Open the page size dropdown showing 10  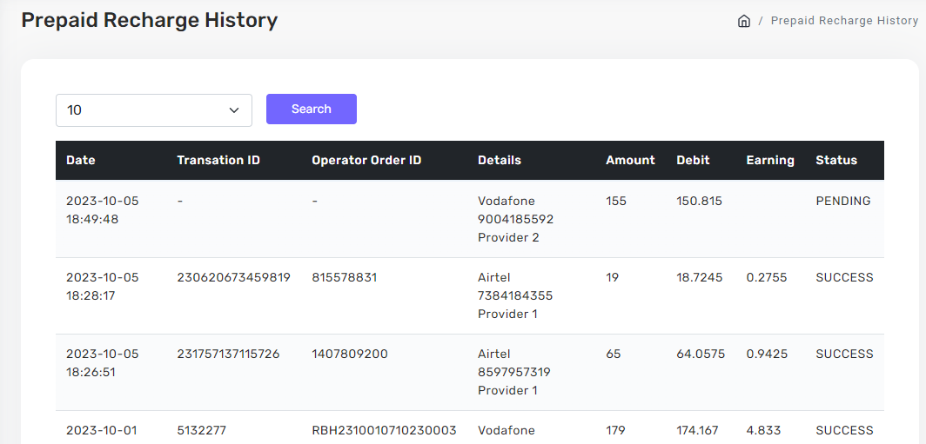coord(153,110)
